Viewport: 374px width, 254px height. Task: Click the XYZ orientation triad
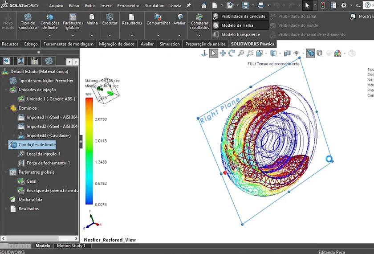(92, 220)
